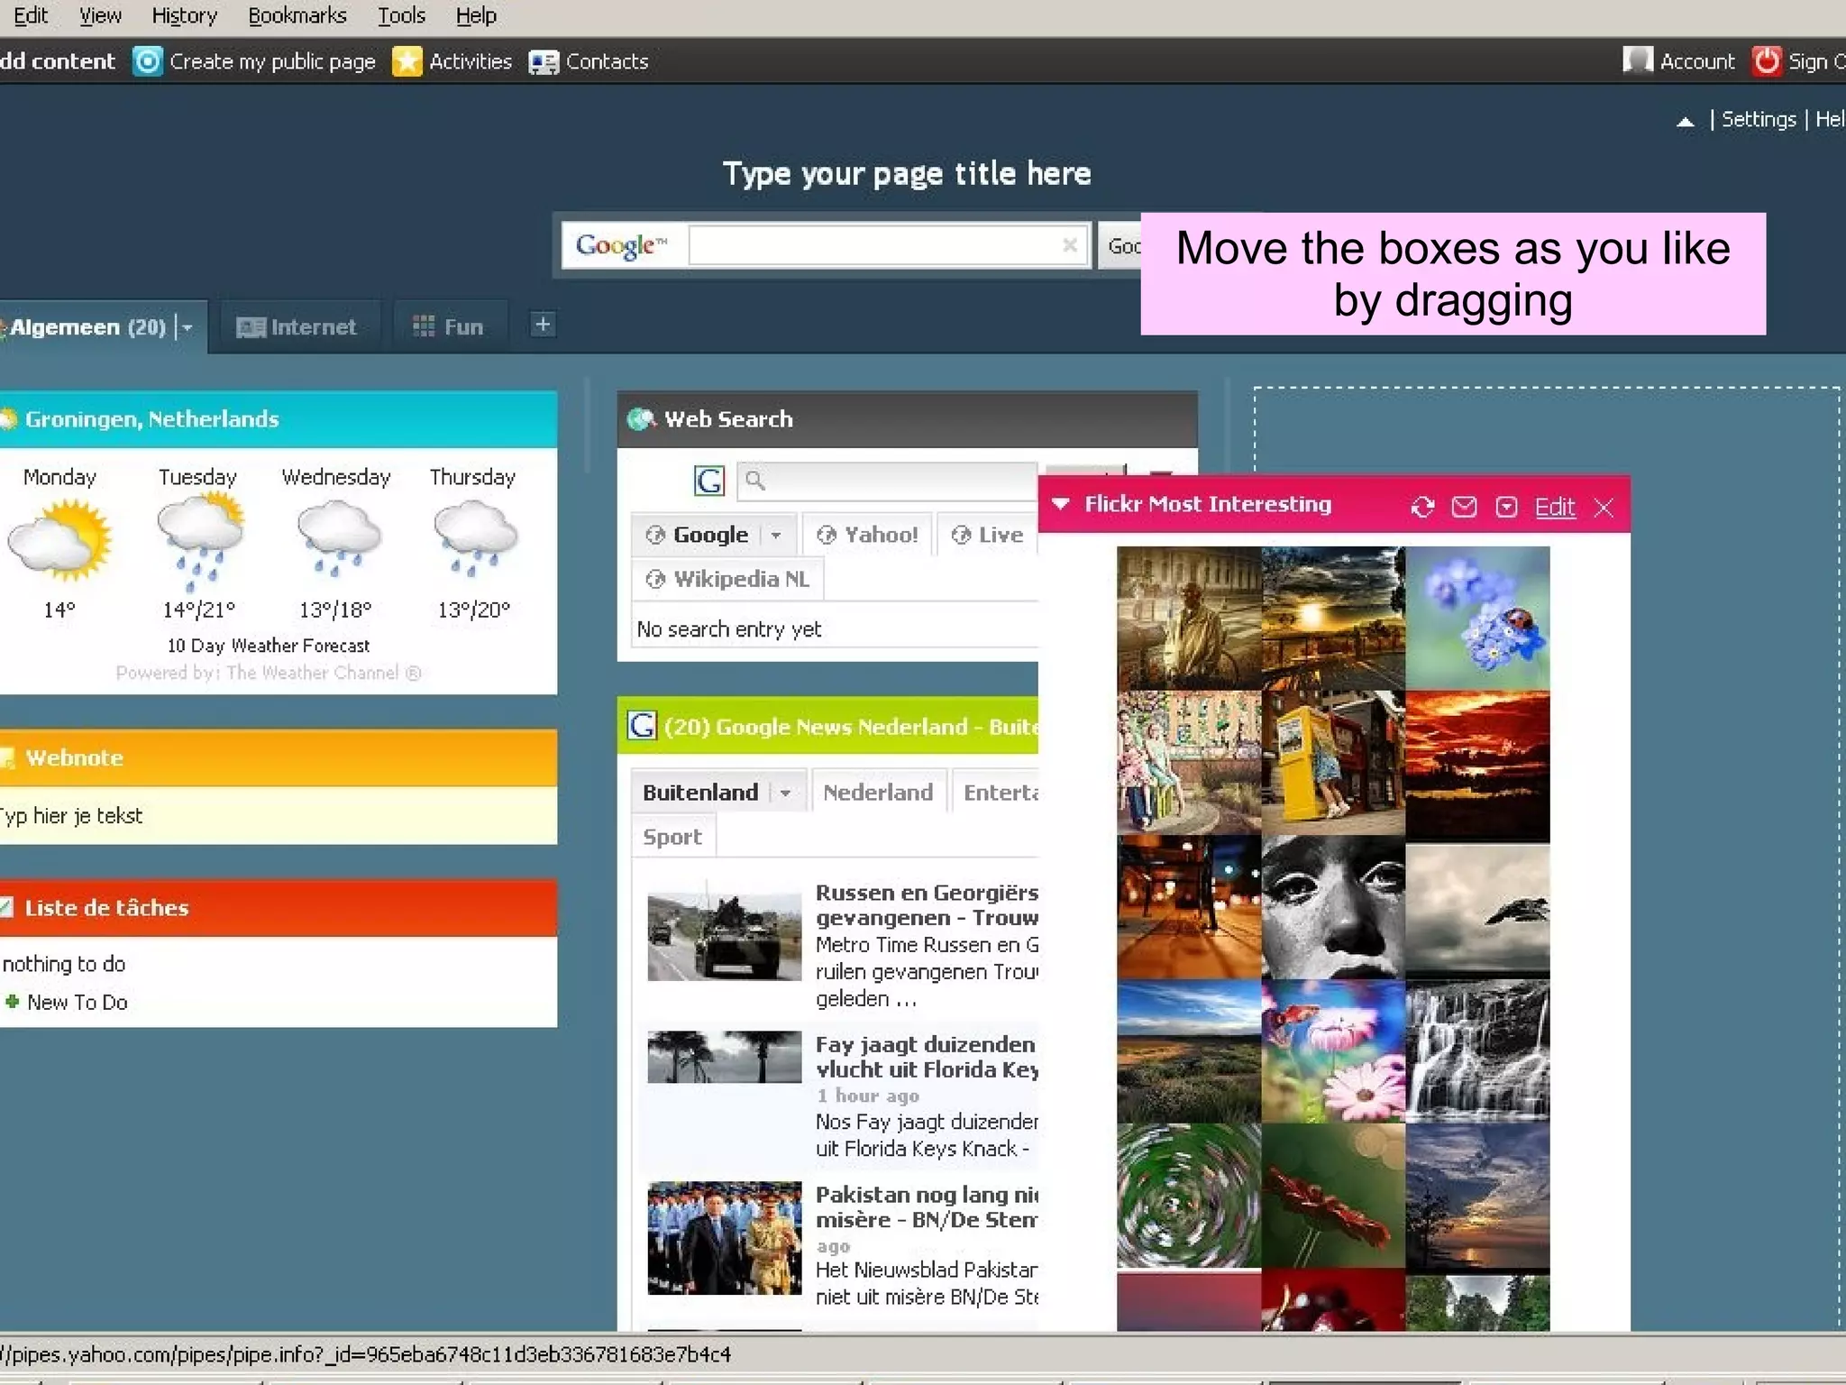This screenshot has height=1385, width=1846.
Task: Open Algemeen tab dropdown arrow
Action: [x=187, y=327]
